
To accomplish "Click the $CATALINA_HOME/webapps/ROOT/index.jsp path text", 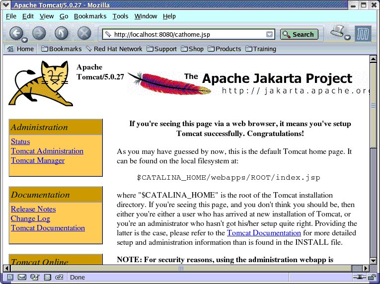I will coord(228,177).
